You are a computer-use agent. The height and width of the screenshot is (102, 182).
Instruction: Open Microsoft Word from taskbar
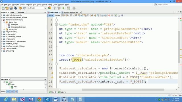tap(56, 99)
